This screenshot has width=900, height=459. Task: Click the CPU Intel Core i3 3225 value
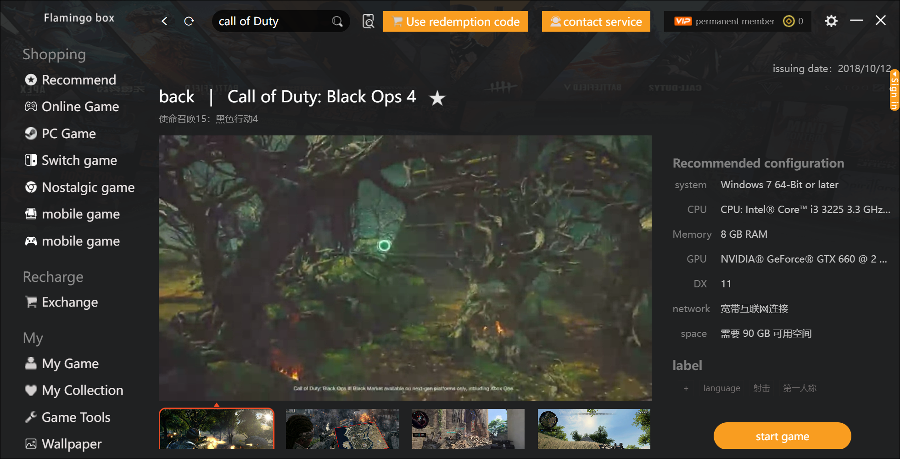point(805,210)
